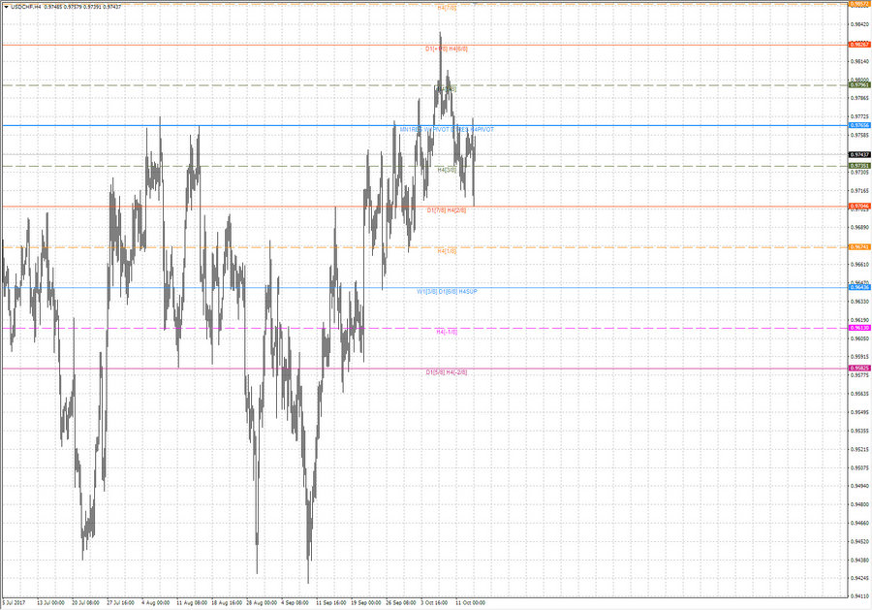This screenshot has width=872, height=610.
Task: Click the W1[3/8] D1[6/8] H4SUP label
Action: pos(447,292)
